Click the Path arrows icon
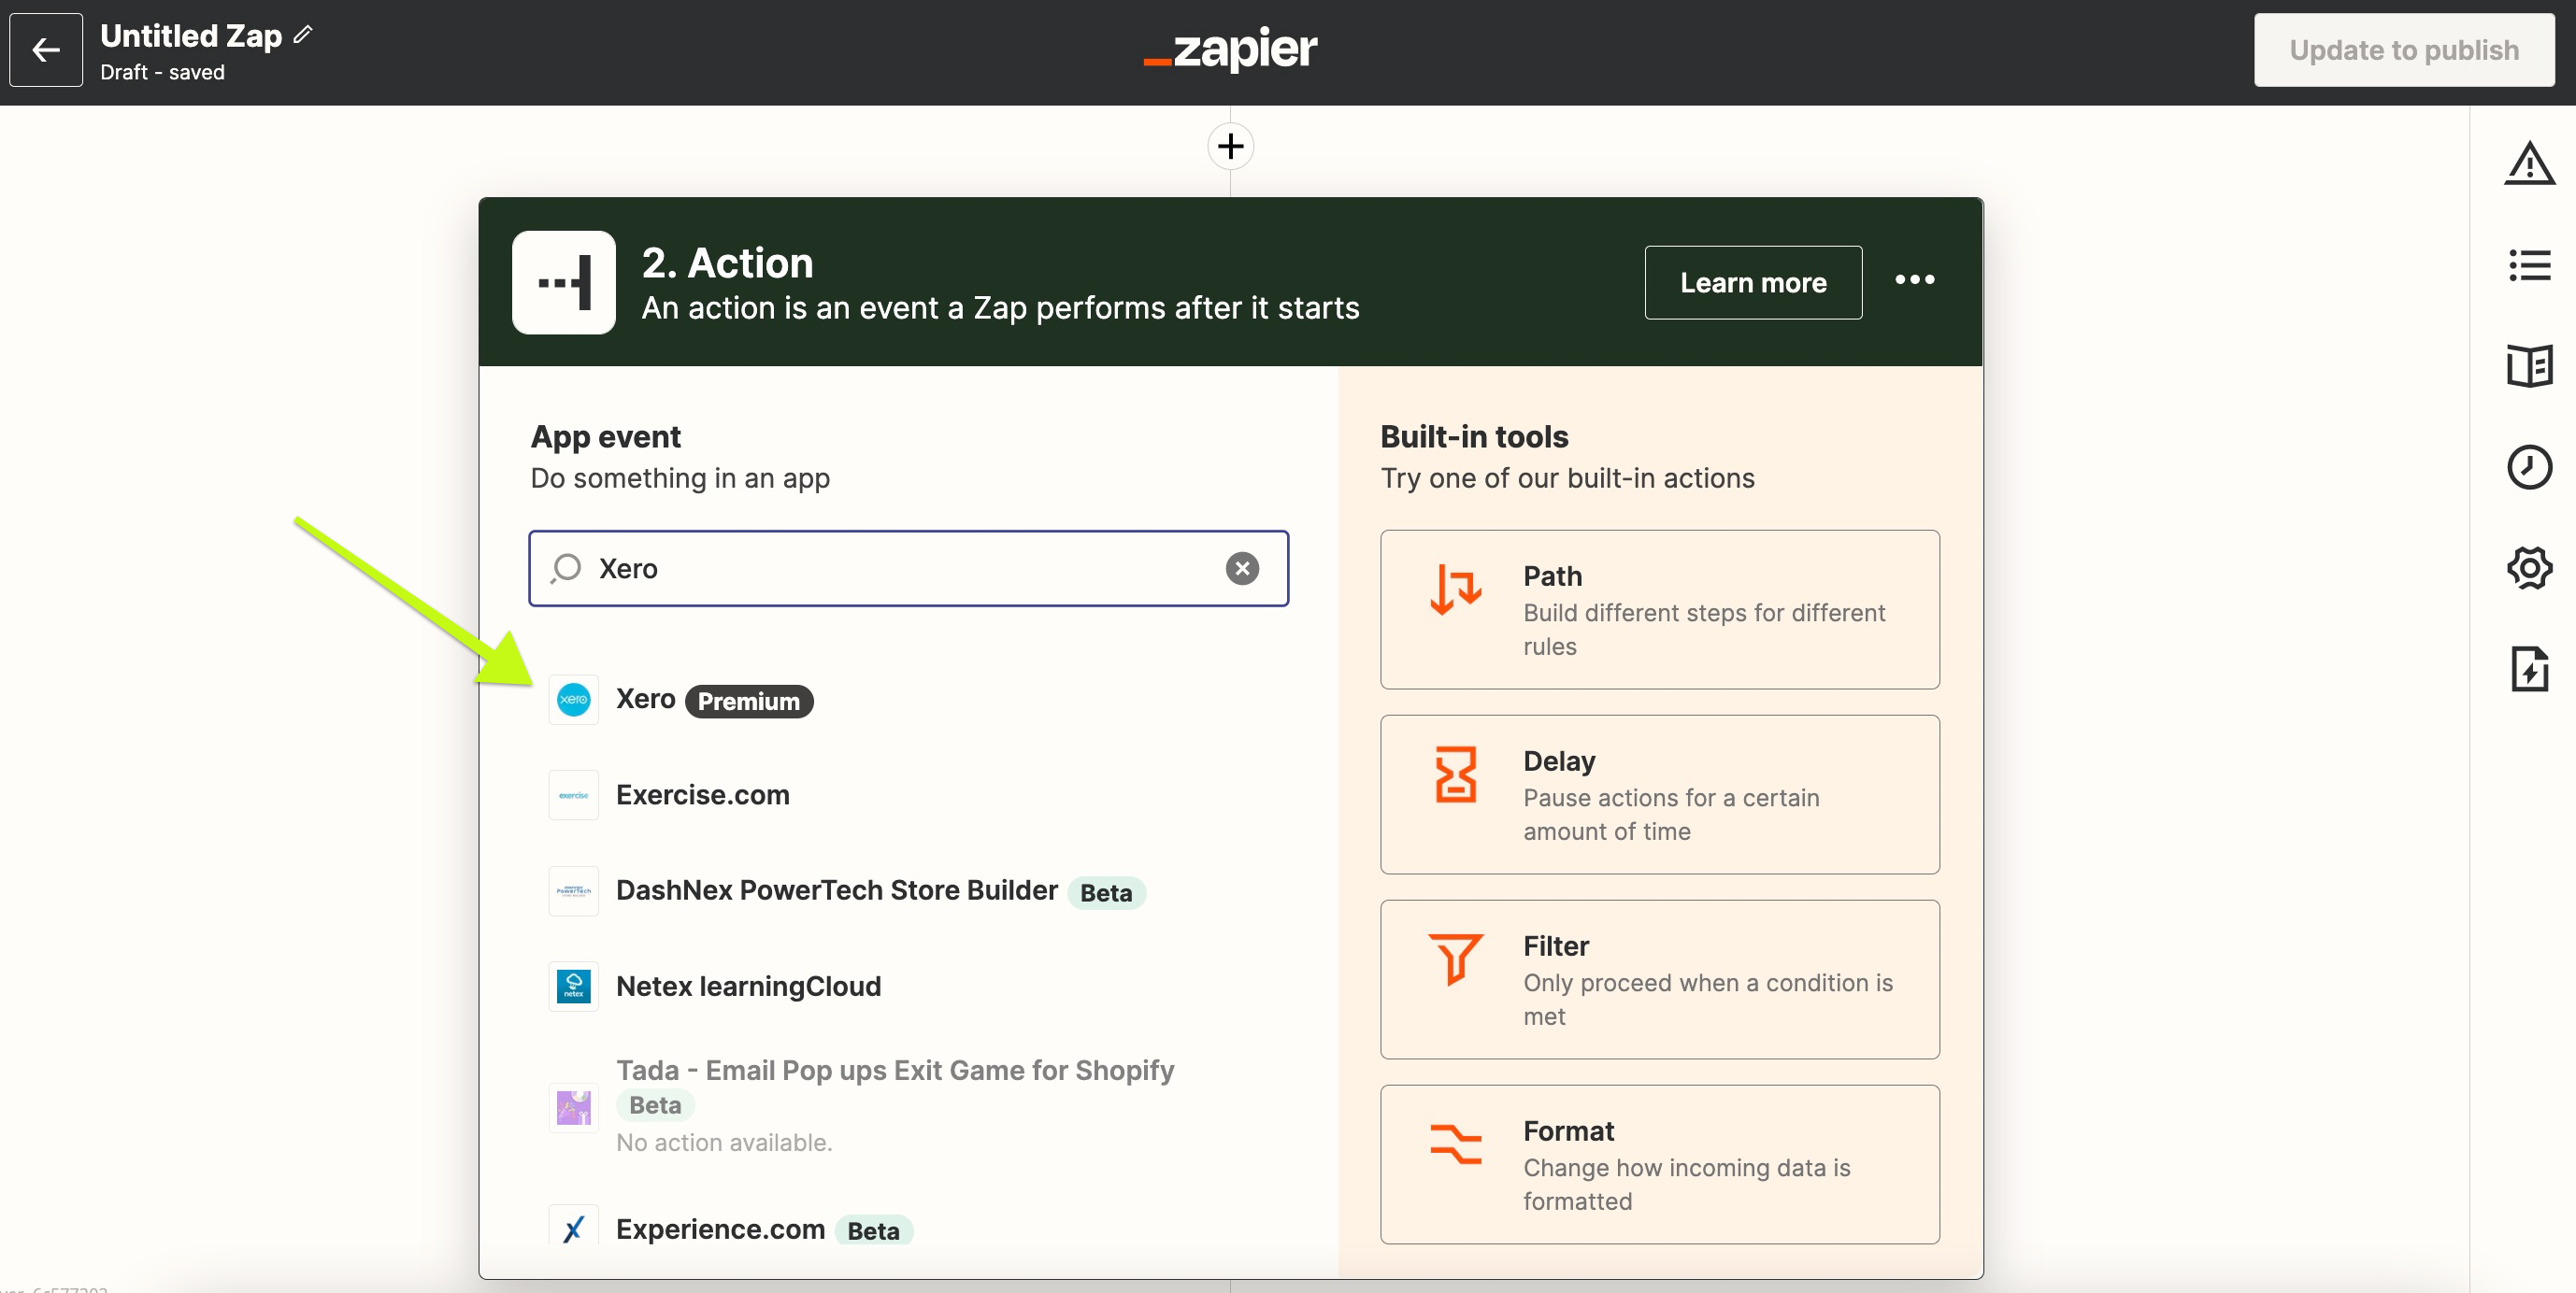The width and height of the screenshot is (2576, 1293). coord(1456,590)
